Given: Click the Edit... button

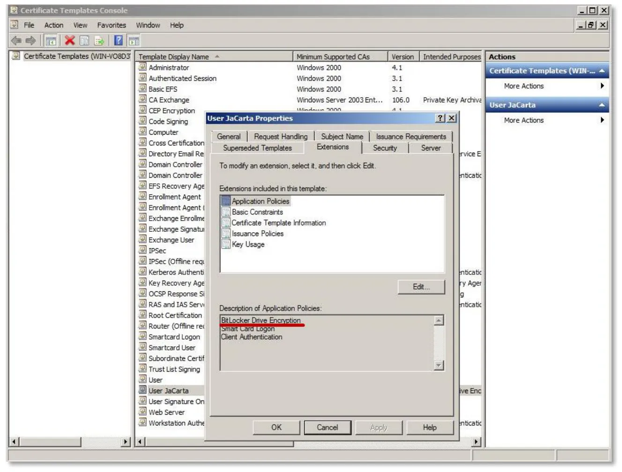Looking at the screenshot, I should (421, 287).
